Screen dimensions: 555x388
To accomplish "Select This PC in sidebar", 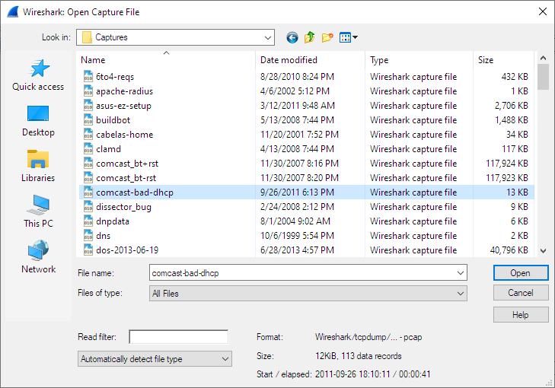I will pyautogui.click(x=38, y=212).
